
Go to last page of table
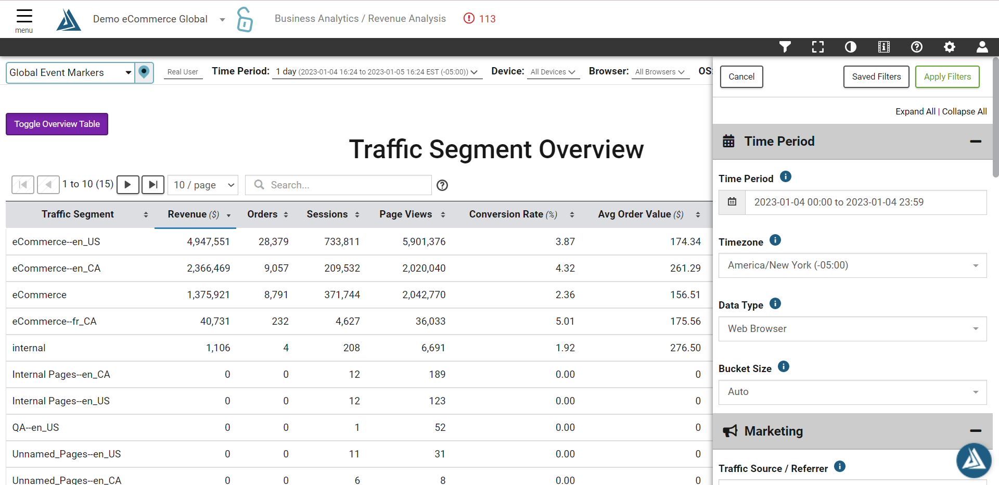(153, 185)
